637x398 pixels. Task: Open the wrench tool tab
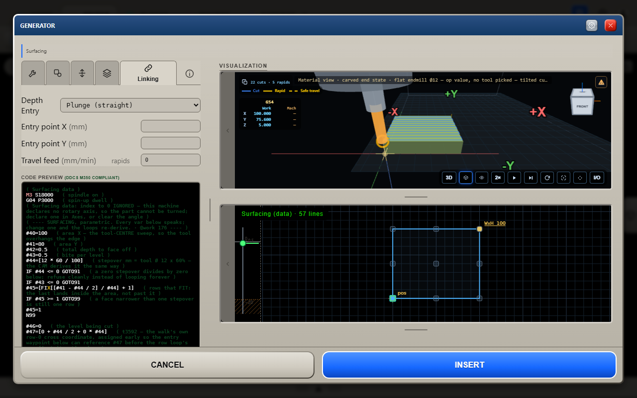coord(33,73)
